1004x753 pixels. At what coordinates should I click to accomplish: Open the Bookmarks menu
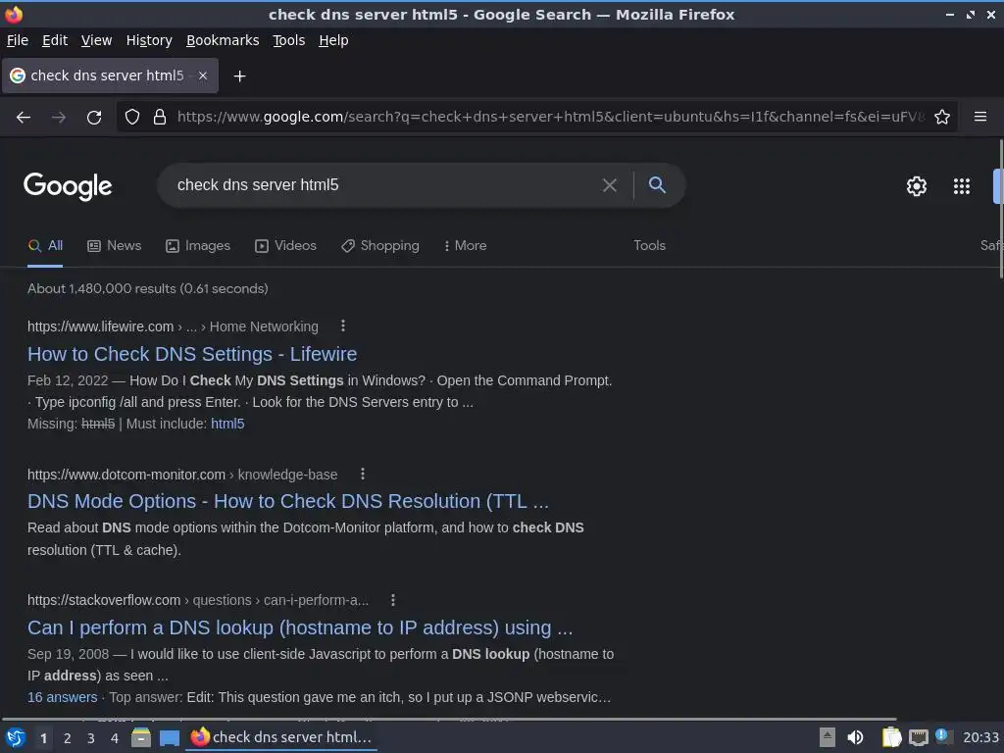pyautogui.click(x=223, y=40)
